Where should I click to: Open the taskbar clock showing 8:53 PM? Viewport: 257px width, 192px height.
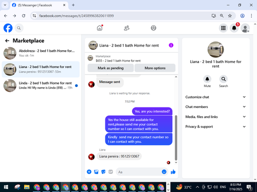click(x=235, y=187)
